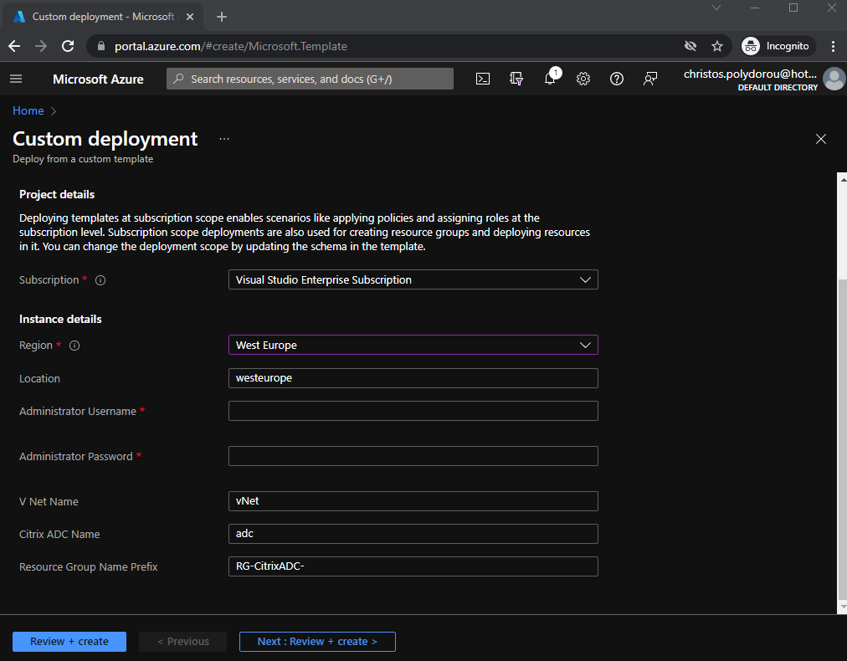Click the page scrollbar up arrow
The height and width of the screenshot is (661, 847).
(843, 179)
